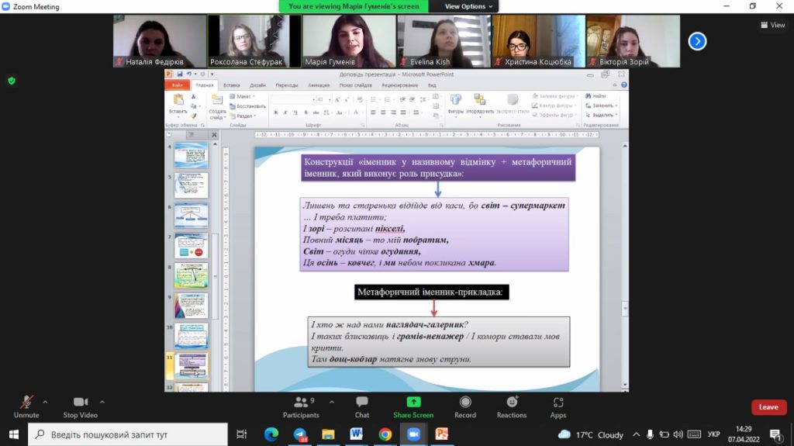Open the Zoom Chat panel

(361, 407)
